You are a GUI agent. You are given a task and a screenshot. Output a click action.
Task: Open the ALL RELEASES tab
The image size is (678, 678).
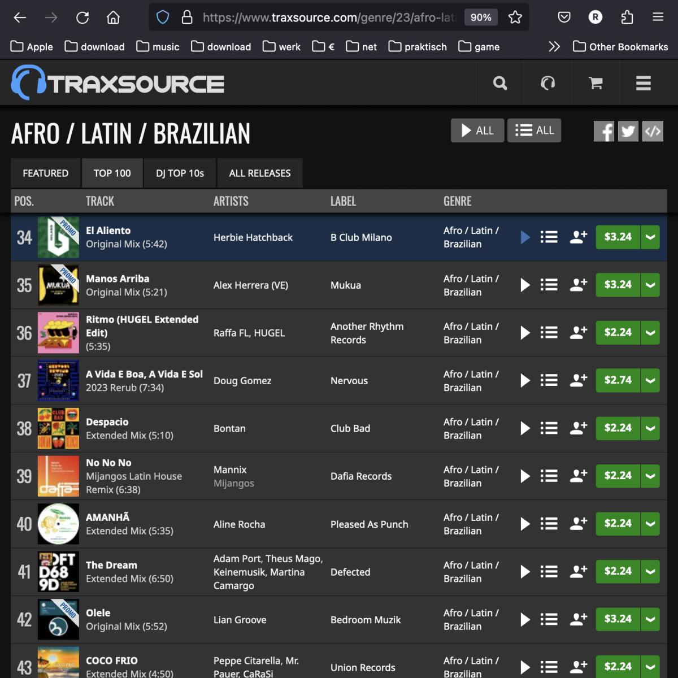pos(260,173)
